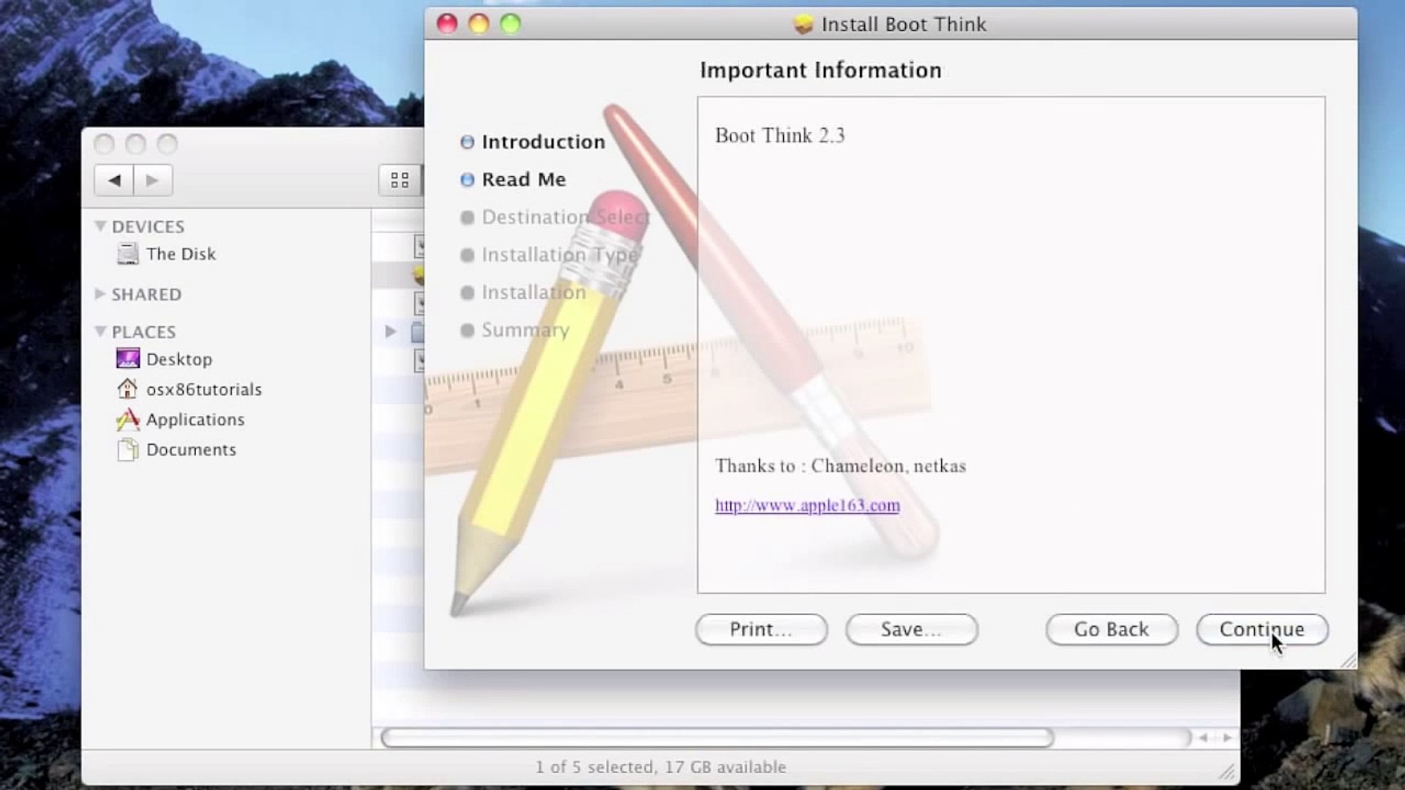Click the Boot Think package icon in title bar
The height and width of the screenshot is (790, 1405).
(x=803, y=24)
